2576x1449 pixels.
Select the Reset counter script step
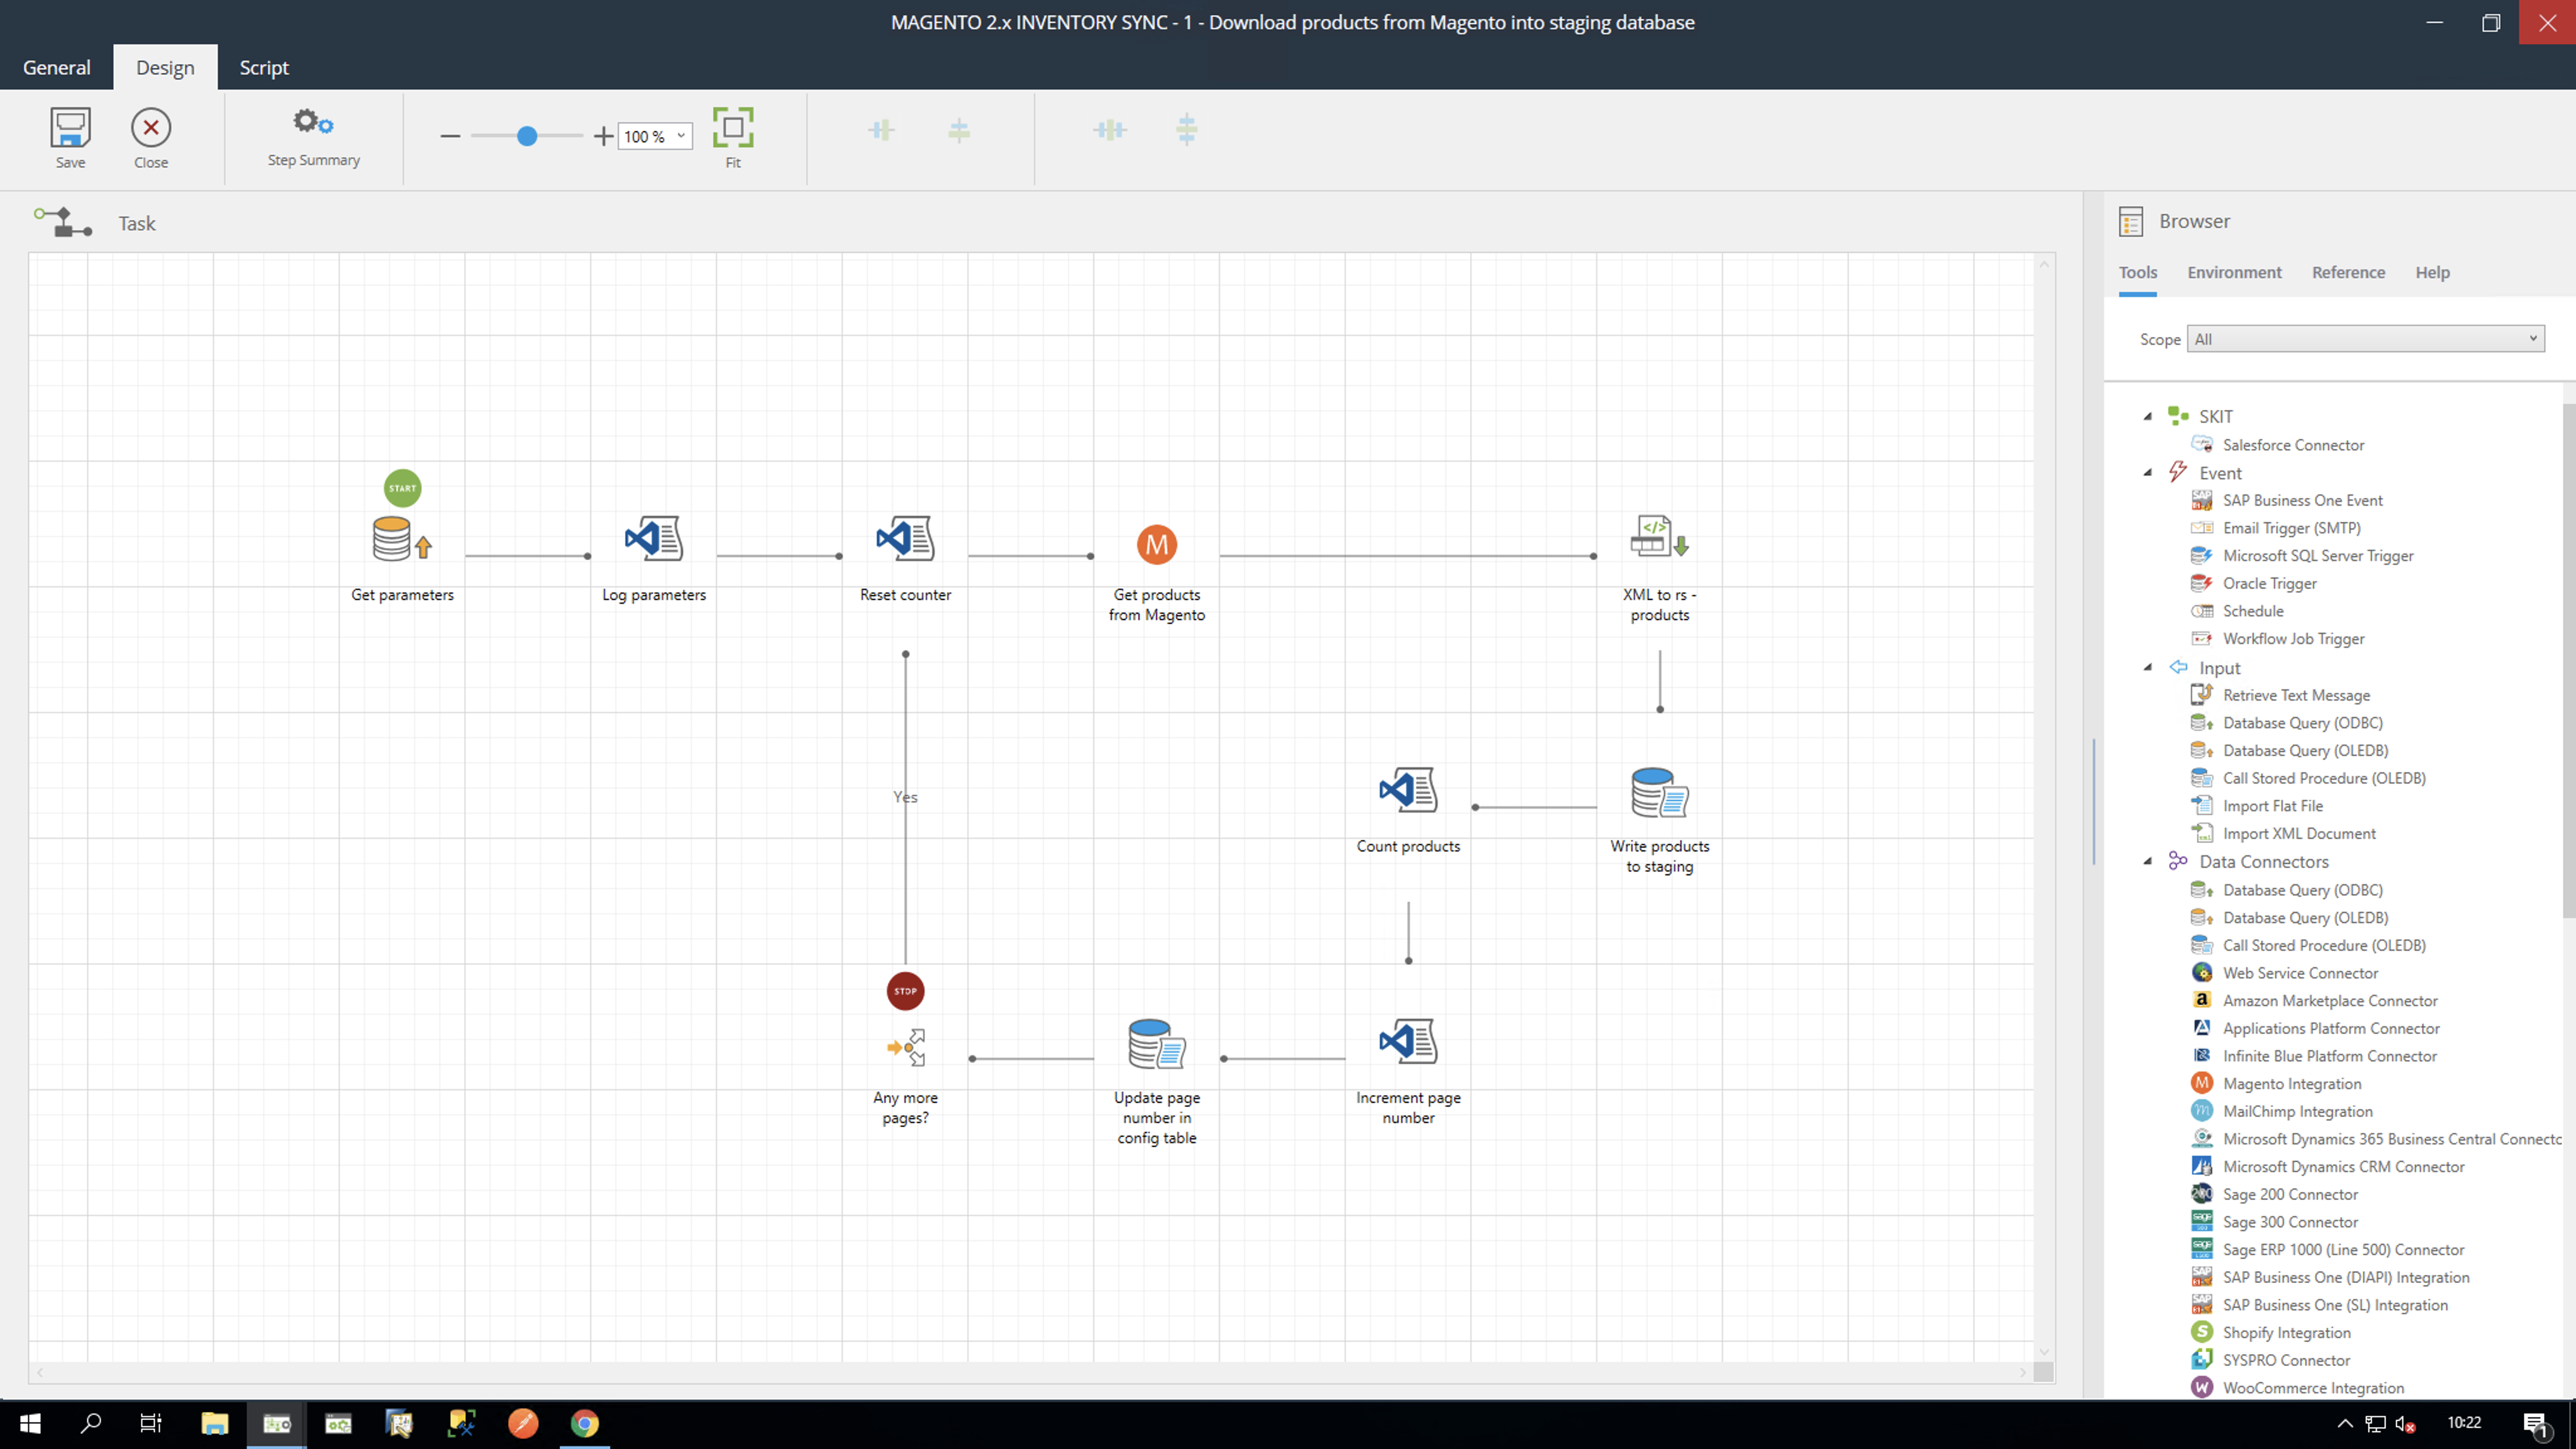(x=905, y=539)
